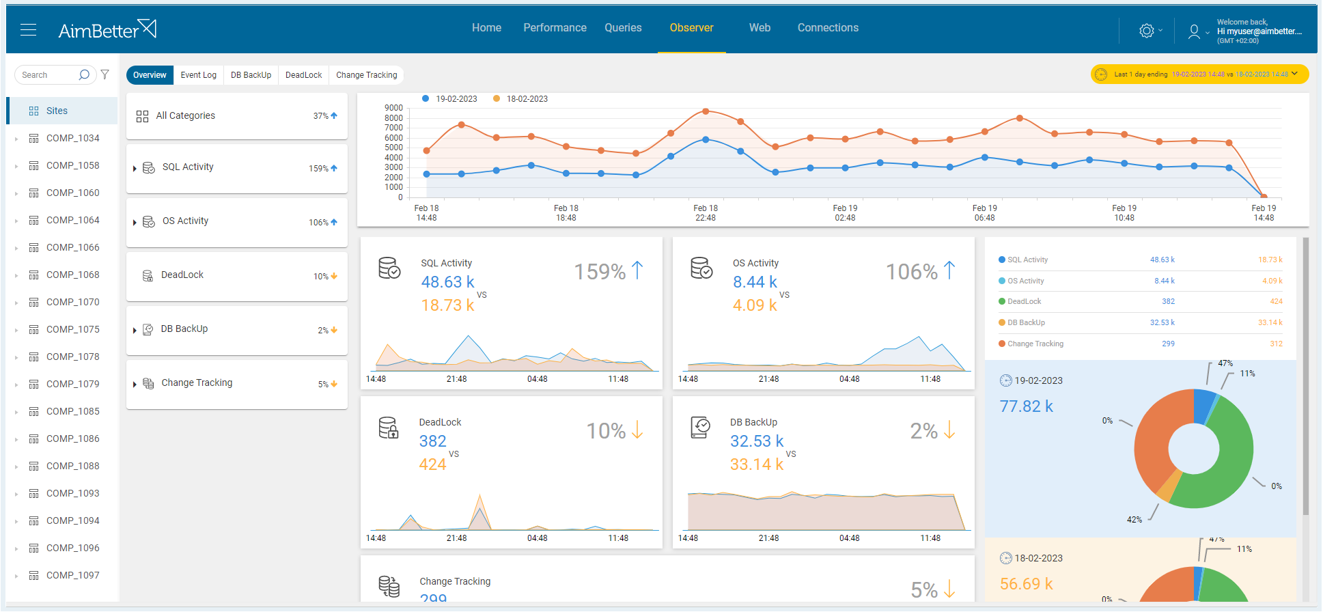Open the date range dropdown
The image size is (1323, 612).
[1199, 74]
